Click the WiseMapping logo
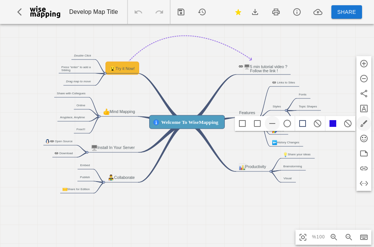This screenshot has width=374, height=247. coord(45,12)
